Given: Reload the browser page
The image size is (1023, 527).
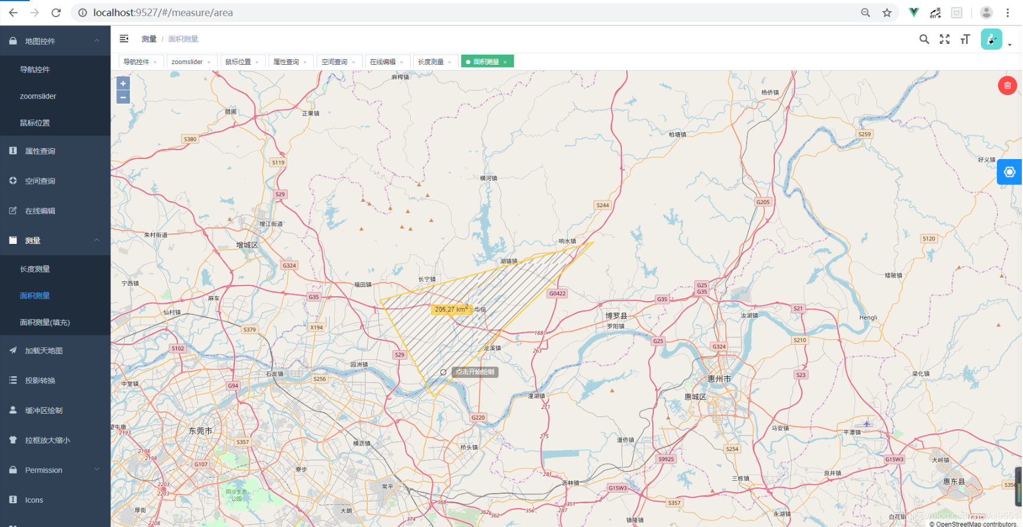Looking at the screenshot, I should coord(56,12).
